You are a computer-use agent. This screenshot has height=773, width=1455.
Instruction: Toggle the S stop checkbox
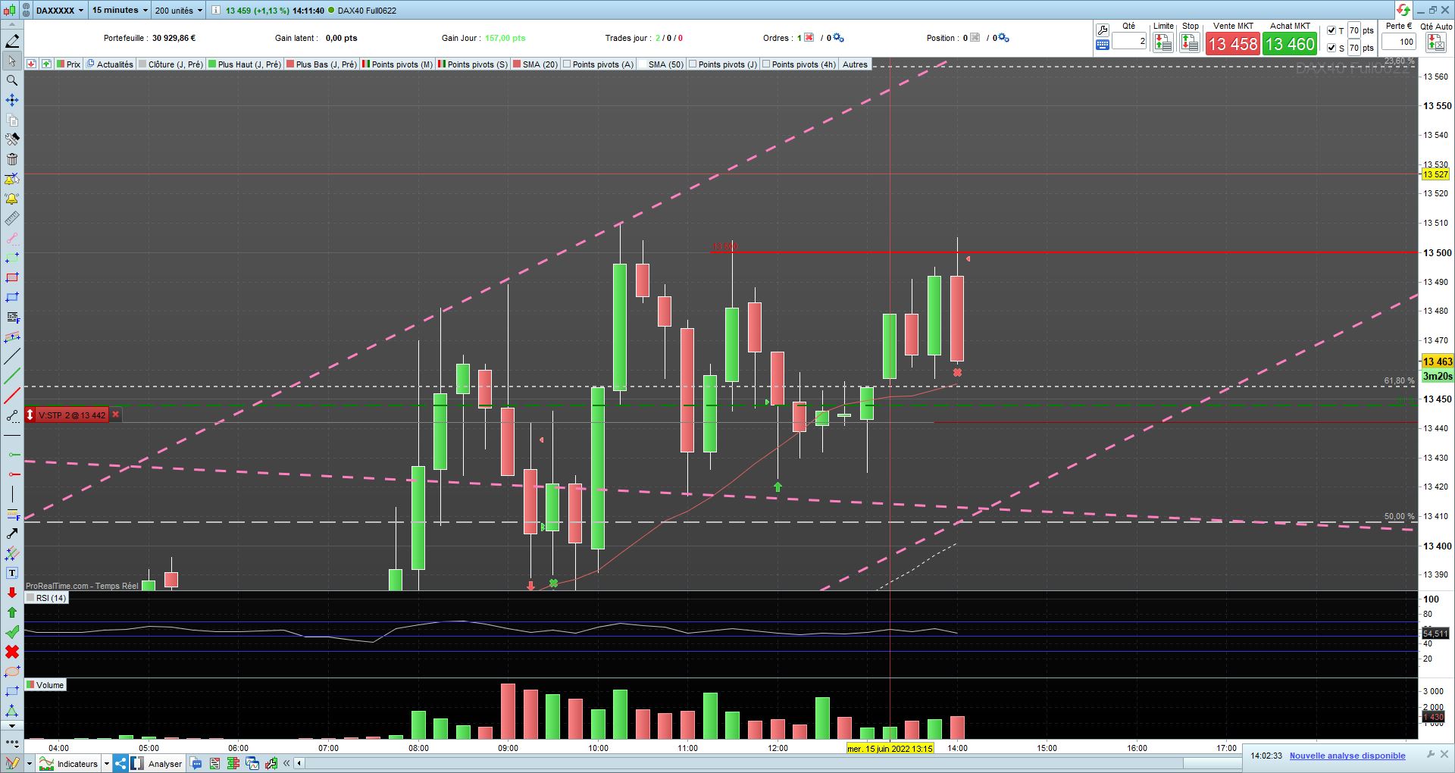point(1331,48)
